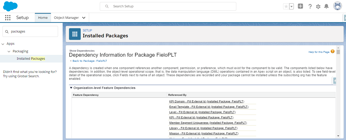This screenshot has width=346, height=140.
Task: Click the Search Setup input field
Action: click(x=168, y=6)
